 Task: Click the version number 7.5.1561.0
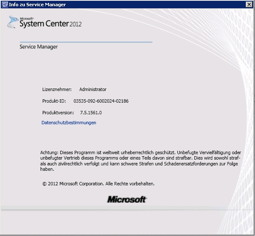click(91, 113)
